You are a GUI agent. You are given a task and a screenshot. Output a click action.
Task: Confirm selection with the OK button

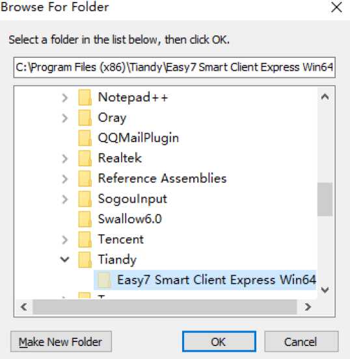pos(219,341)
